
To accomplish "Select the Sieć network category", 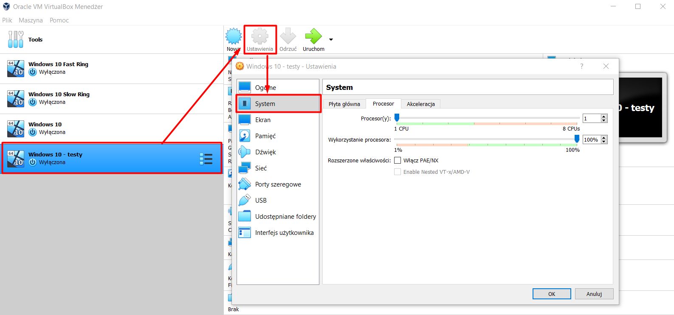I will (x=278, y=168).
